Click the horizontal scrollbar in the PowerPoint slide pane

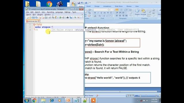pos(121,92)
